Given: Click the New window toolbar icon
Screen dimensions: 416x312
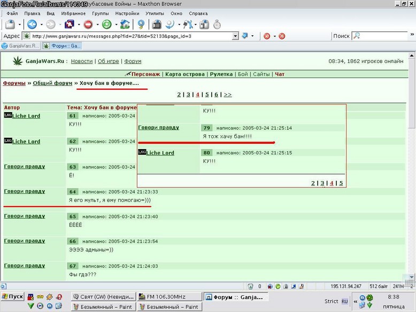Looking at the screenshot, I should coord(10,25).
